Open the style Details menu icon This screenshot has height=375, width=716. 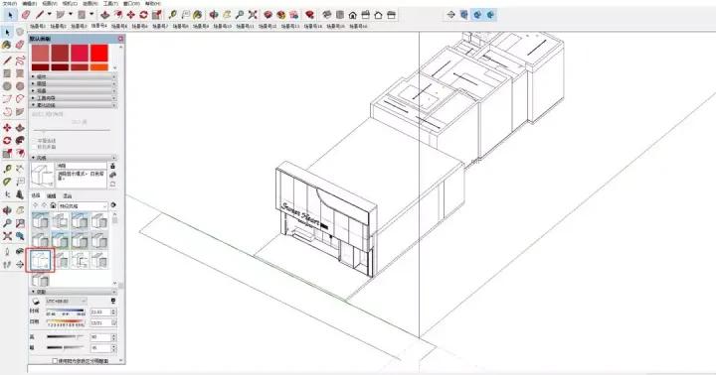(x=113, y=205)
